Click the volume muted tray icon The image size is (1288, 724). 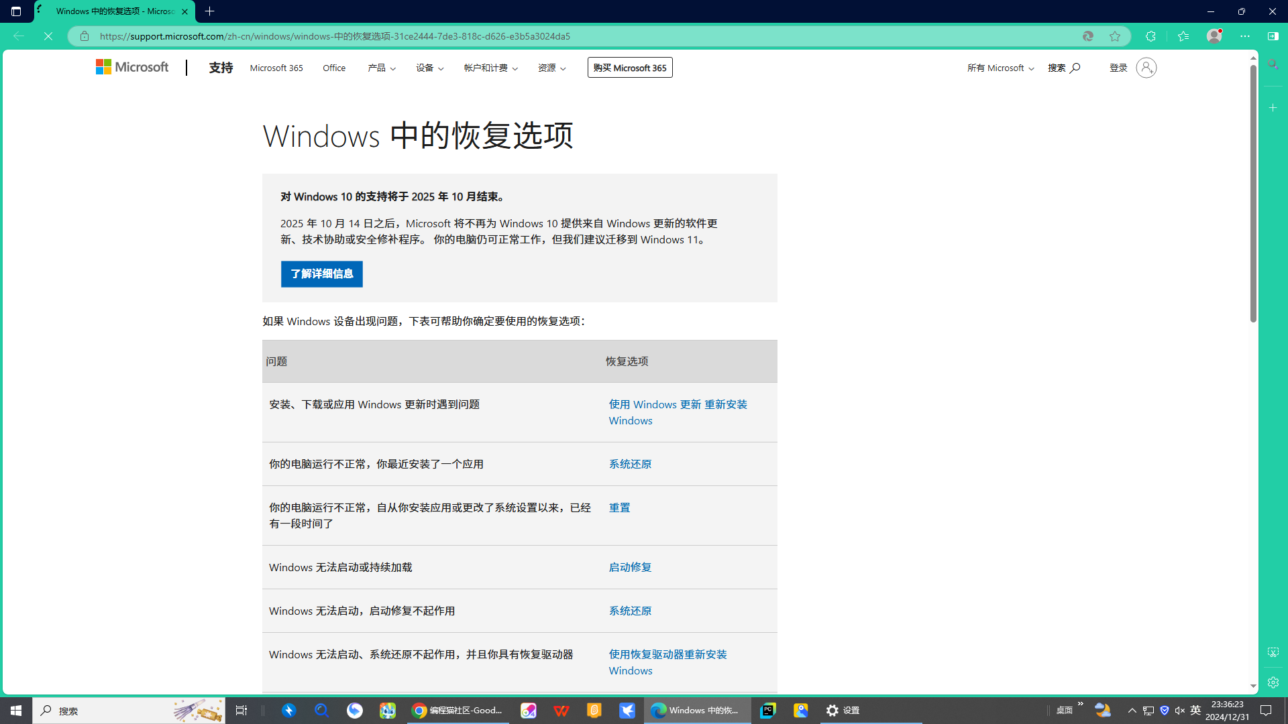pyautogui.click(x=1180, y=711)
